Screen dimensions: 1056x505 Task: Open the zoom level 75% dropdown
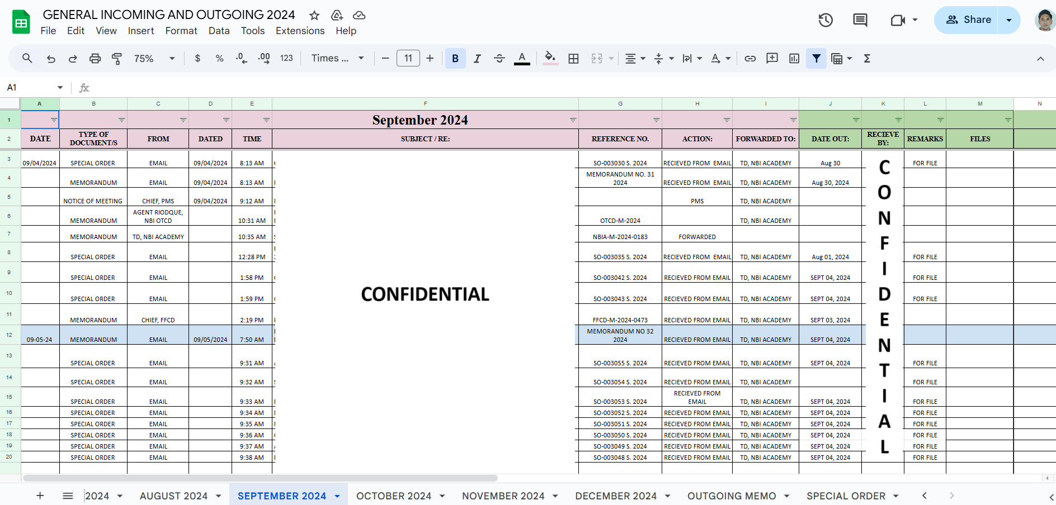tap(154, 59)
